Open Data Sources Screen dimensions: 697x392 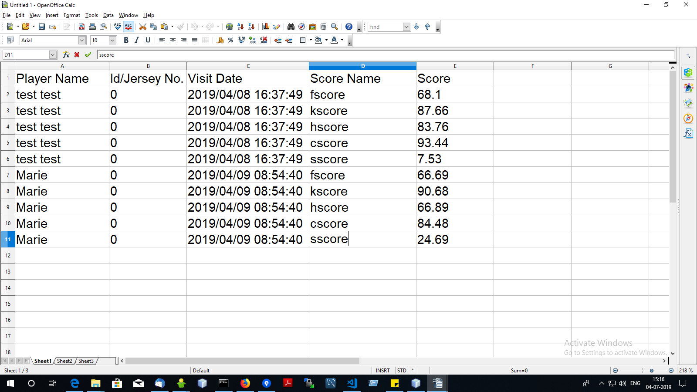323,27
